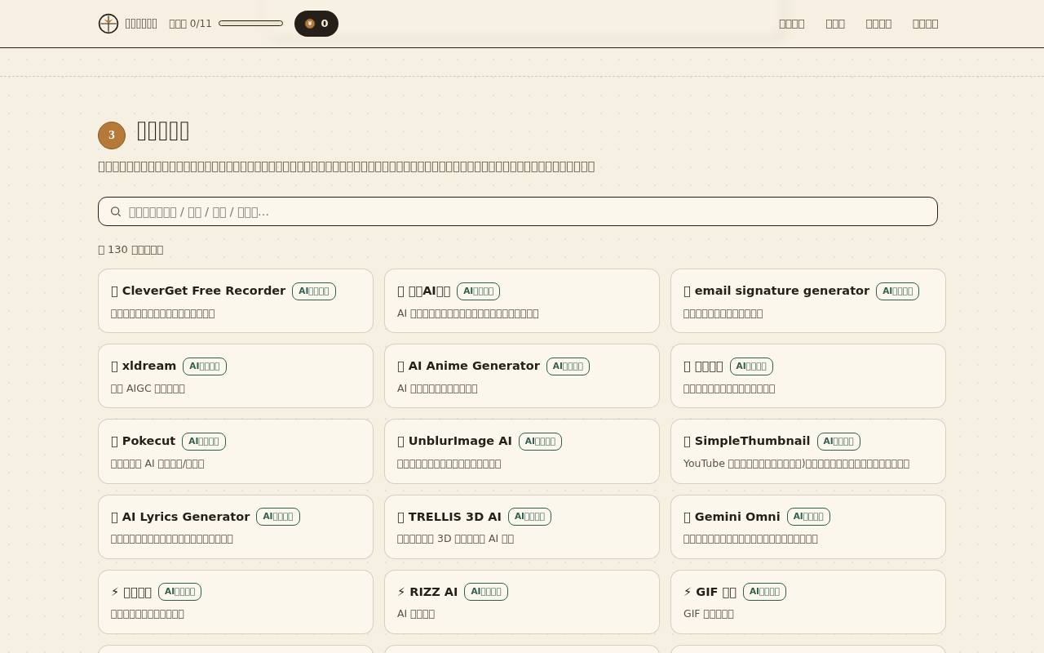Viewport: 1044px width, 653px height.
Task: Open the TRELLIS 3D AI card
Action: (x=522, y=526)
